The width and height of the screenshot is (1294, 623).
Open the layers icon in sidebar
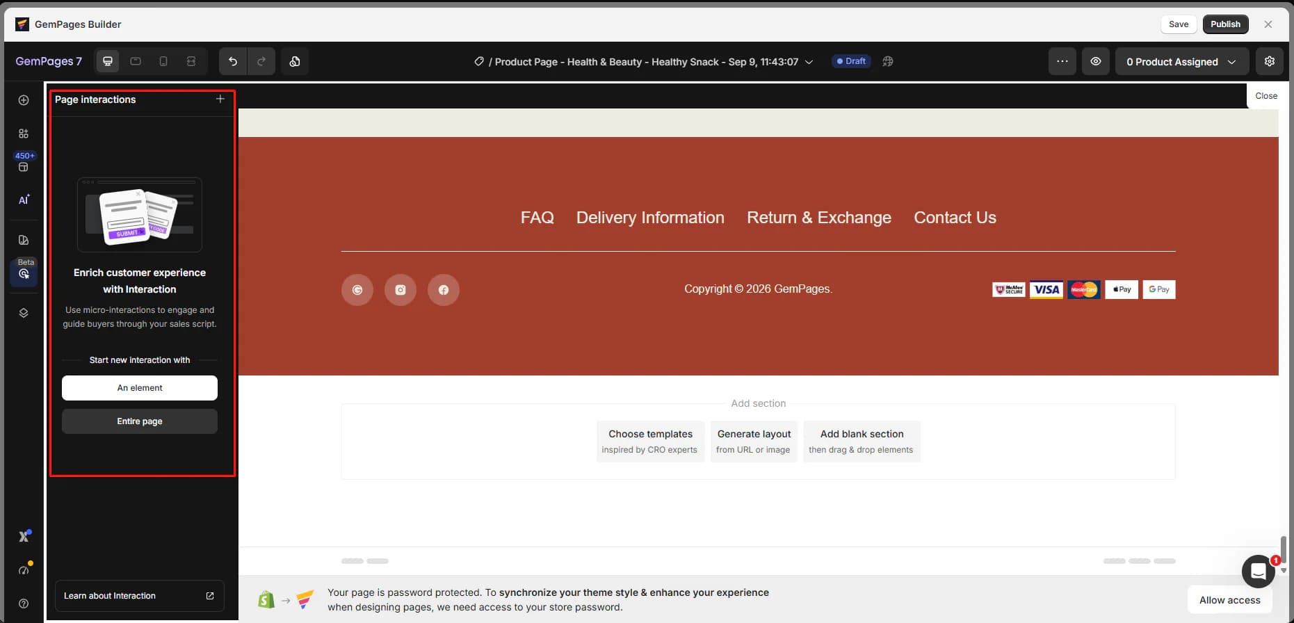24,313
